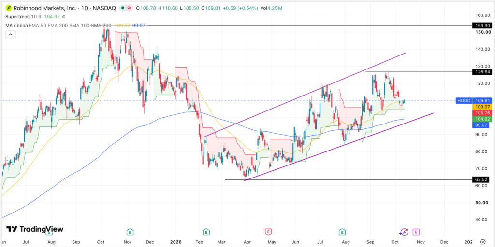
Task: Click the Mar label on the time axis
Action: pos(222,242)
